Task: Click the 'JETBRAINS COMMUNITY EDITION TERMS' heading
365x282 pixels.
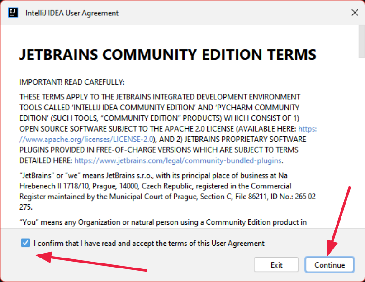Action: click(x=167, y=55)
